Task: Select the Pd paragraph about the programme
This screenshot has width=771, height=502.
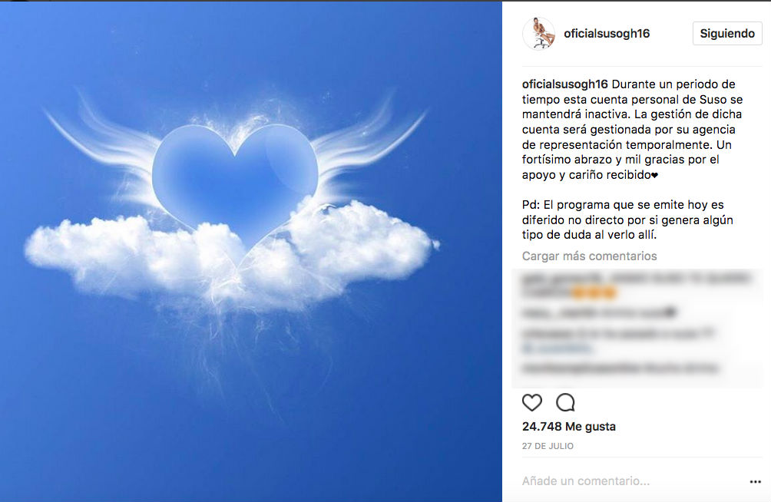Action: point(627,220)
